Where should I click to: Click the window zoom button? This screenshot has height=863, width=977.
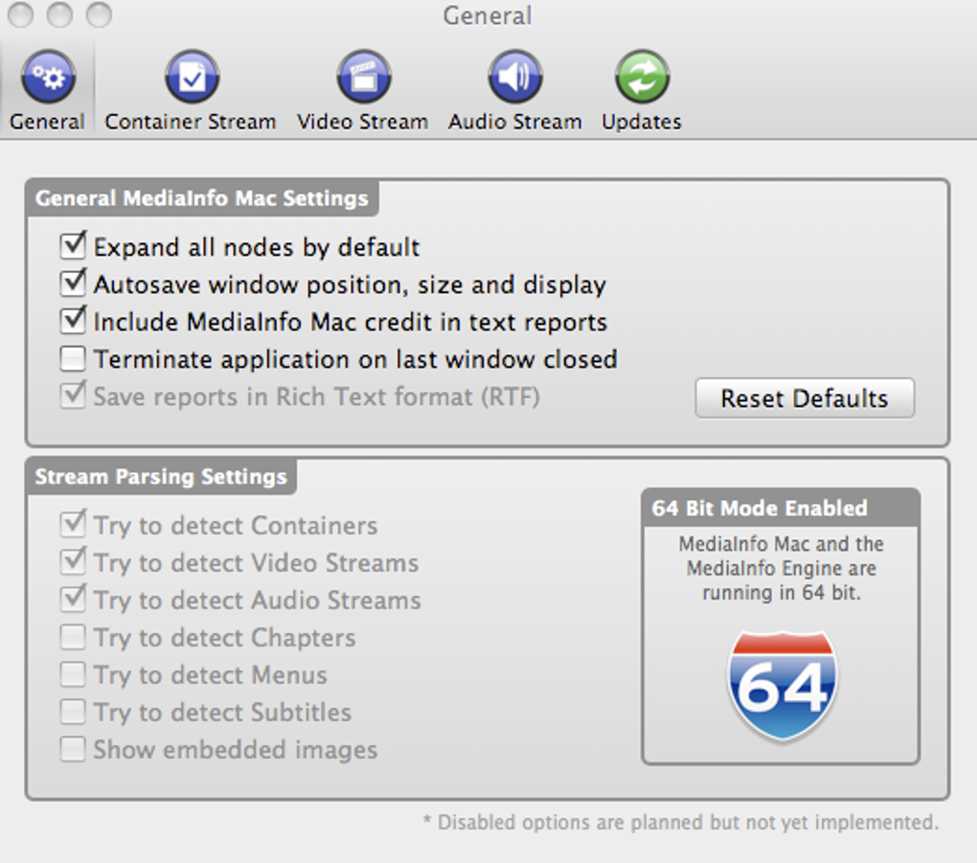tap(99, 15)
